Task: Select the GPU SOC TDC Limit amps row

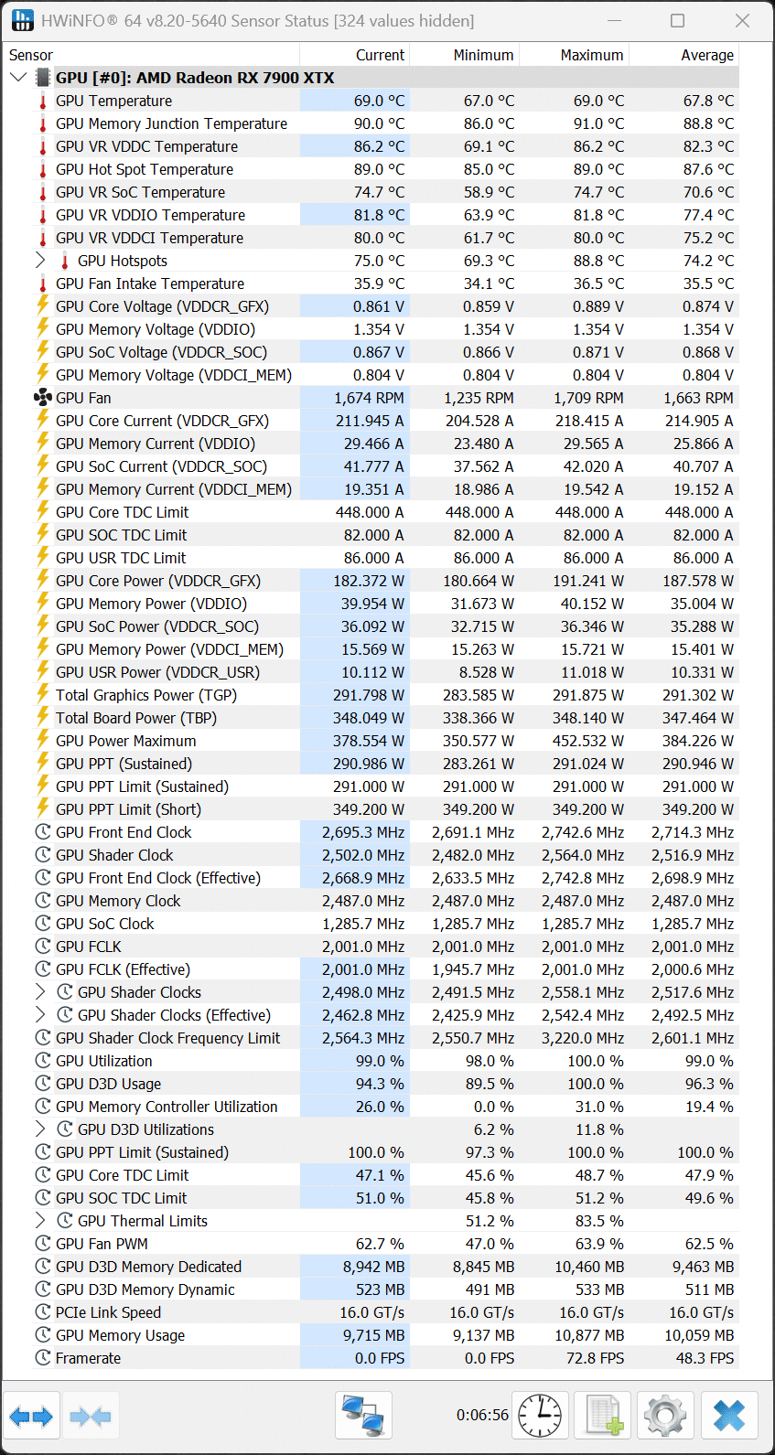Action: coord(371,535)
